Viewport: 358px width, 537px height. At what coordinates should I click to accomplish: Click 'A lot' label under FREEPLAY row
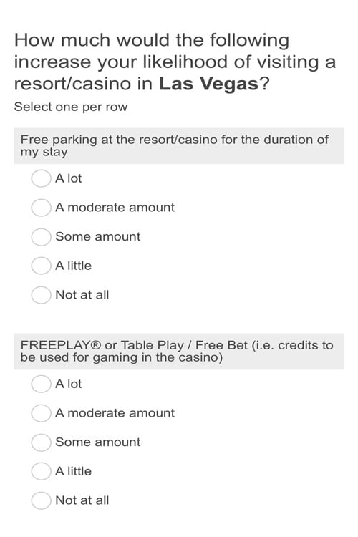(69, 384)
